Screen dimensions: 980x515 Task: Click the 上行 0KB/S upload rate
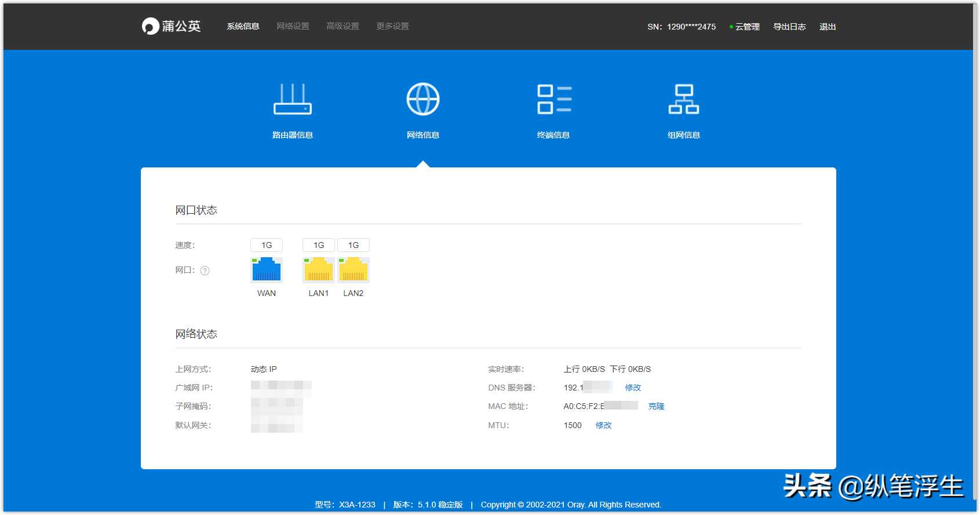pos(584,369)
